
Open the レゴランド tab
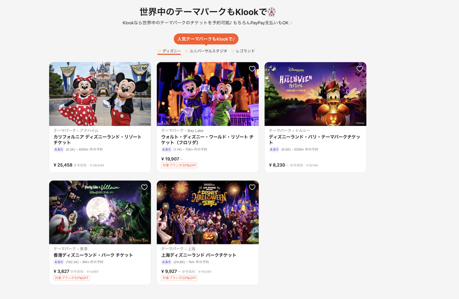point(242,51)
